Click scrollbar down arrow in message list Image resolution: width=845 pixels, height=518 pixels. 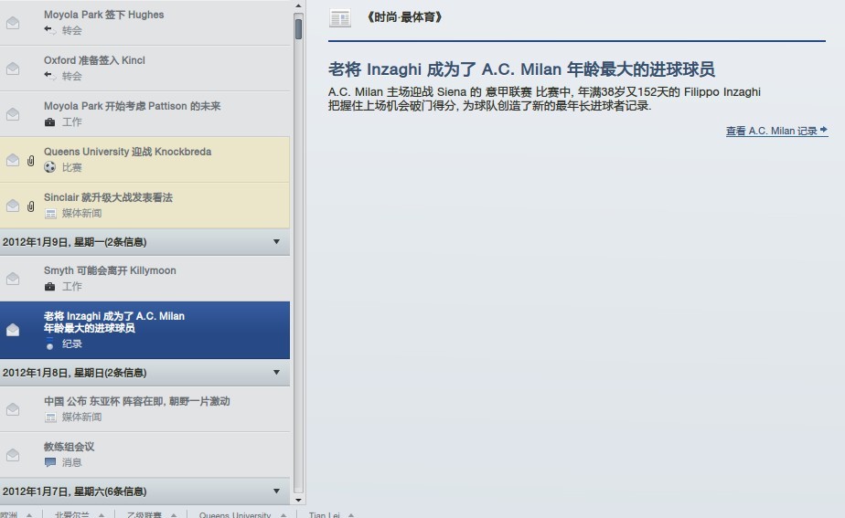[x=298, y=501]
